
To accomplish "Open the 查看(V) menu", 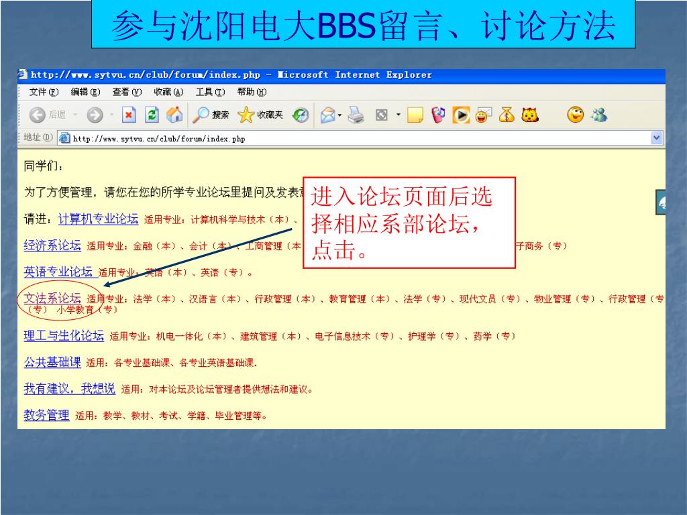I will (127, 92).
